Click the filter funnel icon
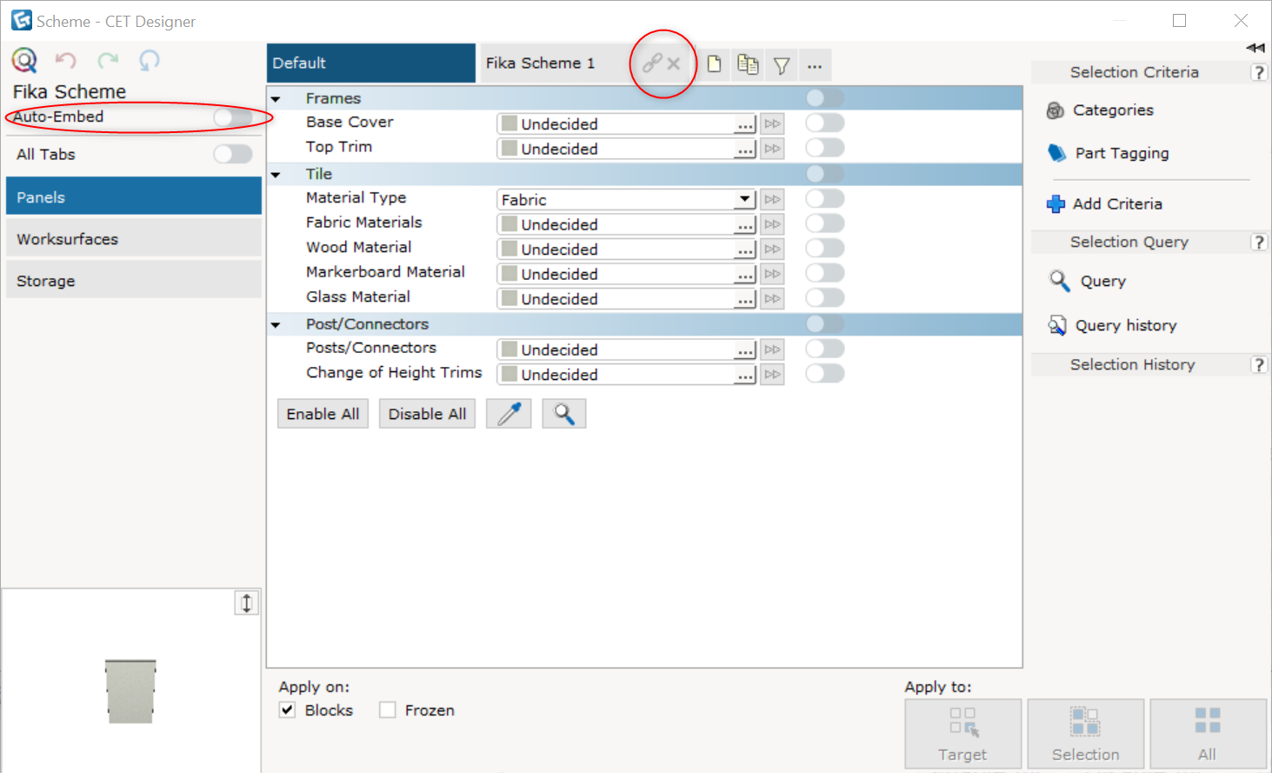 coord(782,65)
